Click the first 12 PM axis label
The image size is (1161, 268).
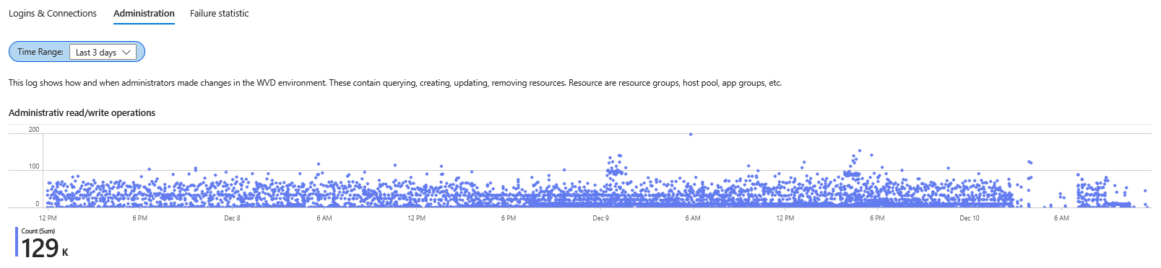pyautogui.click(x=48, y=218)
